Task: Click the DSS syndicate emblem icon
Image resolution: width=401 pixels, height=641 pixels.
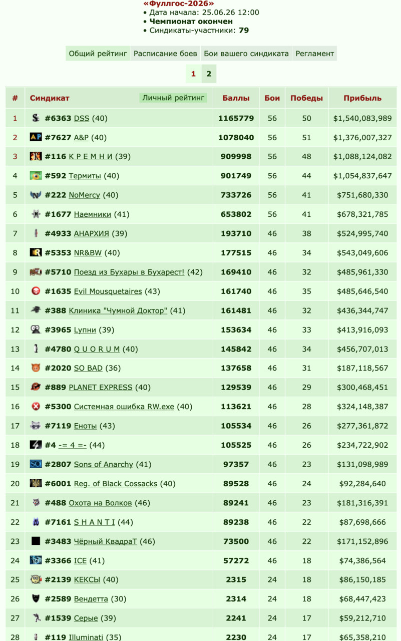Action: pyautogui.click(x=36, y=118)
